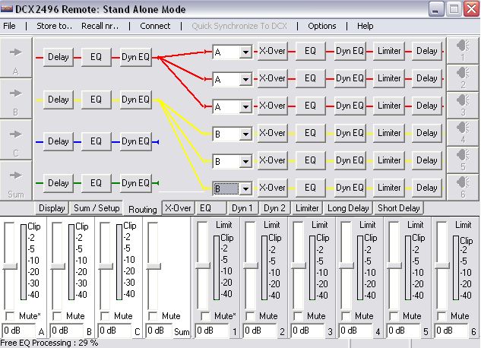Click input C Dyn EQ button
The image size is (481, 348).
click(135, 141)
